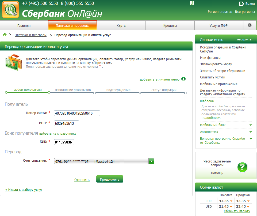Open the settings gear tab

[250, 25]
